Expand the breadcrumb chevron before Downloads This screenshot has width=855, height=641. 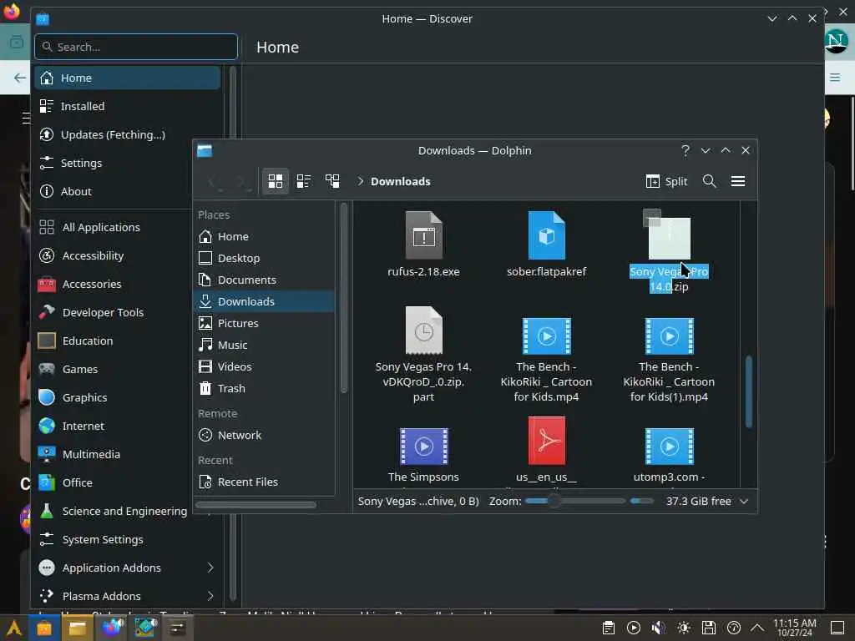[360, 181]
